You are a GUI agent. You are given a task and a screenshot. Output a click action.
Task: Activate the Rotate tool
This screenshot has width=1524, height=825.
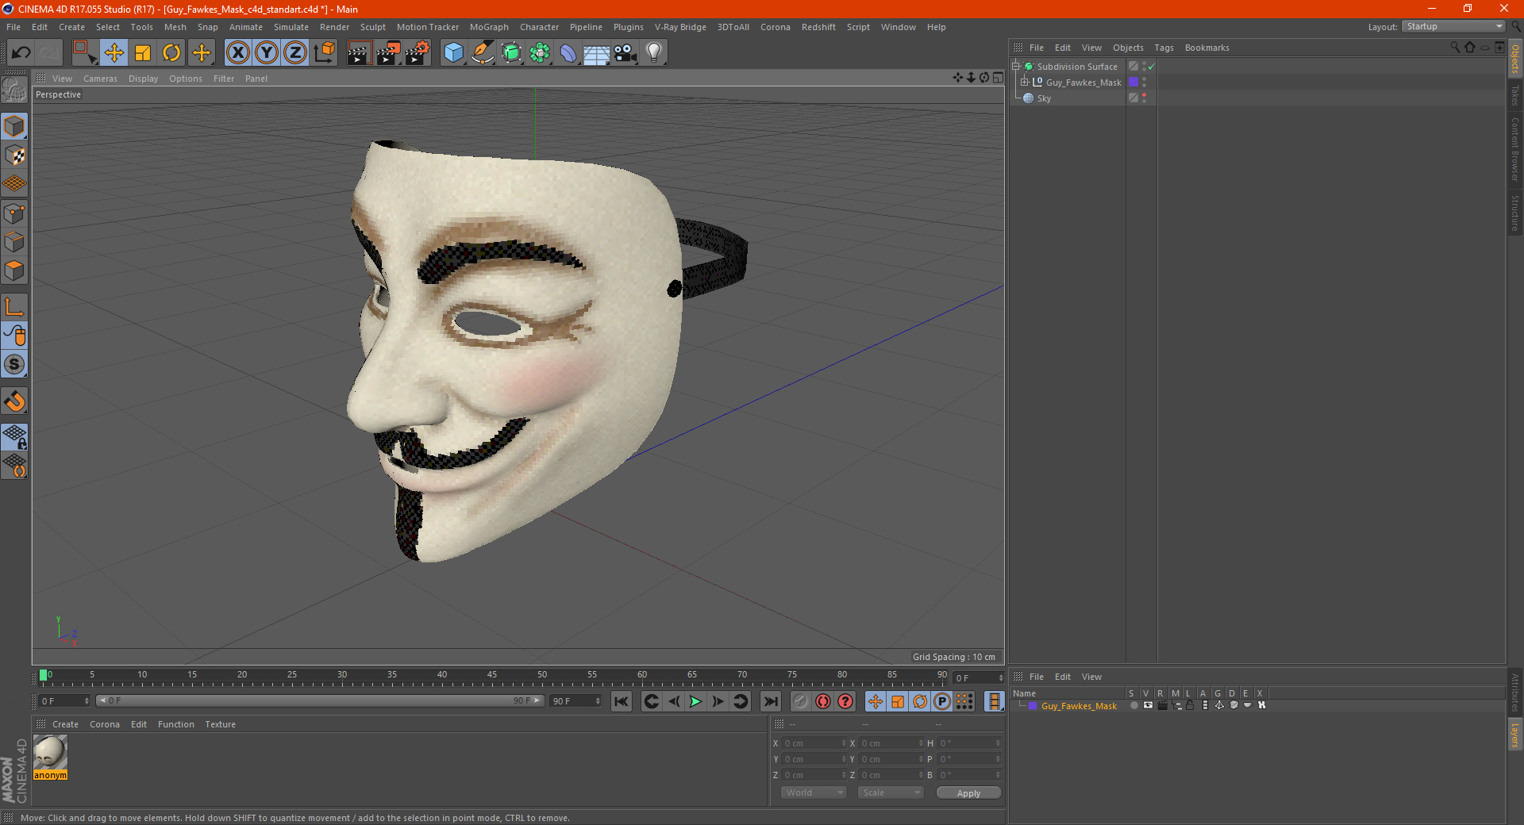click(x=171, y=53)
